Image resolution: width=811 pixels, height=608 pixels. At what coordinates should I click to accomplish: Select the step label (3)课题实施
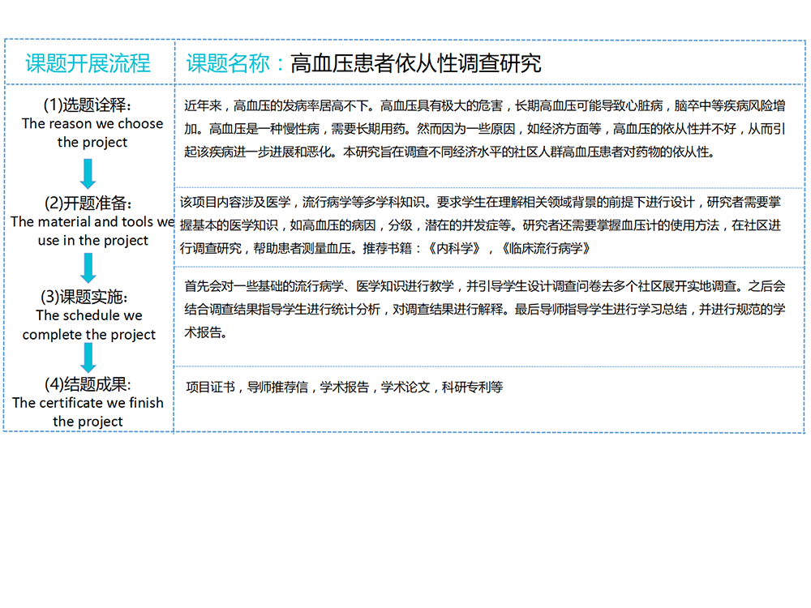pyautogui.click(x=84, y=297)
